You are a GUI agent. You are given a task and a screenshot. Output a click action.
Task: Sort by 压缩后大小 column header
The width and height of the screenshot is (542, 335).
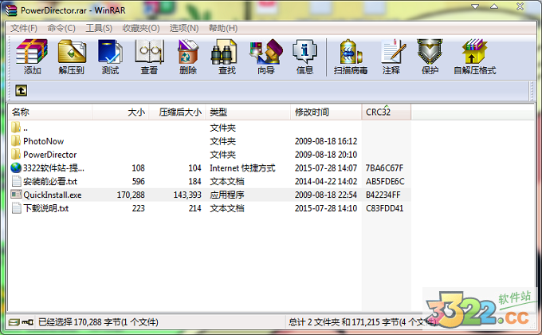click(177, 112)
